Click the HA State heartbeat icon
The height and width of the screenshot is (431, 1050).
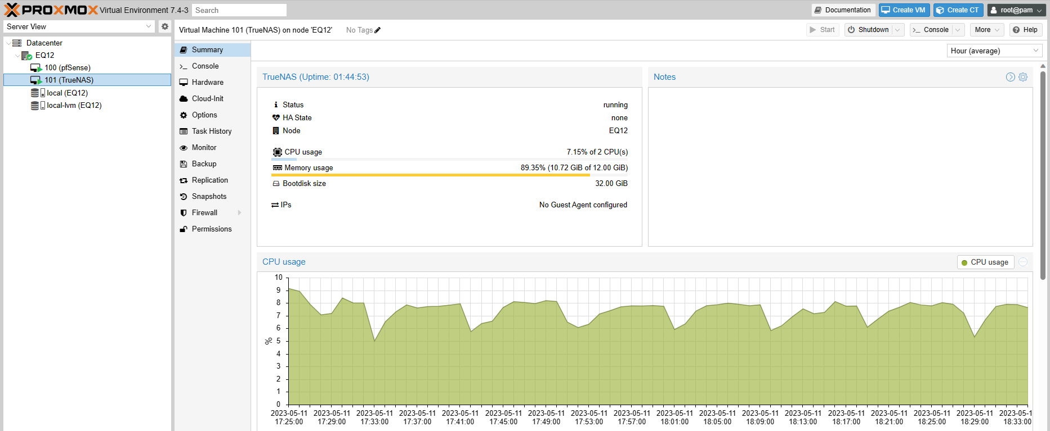276,117
